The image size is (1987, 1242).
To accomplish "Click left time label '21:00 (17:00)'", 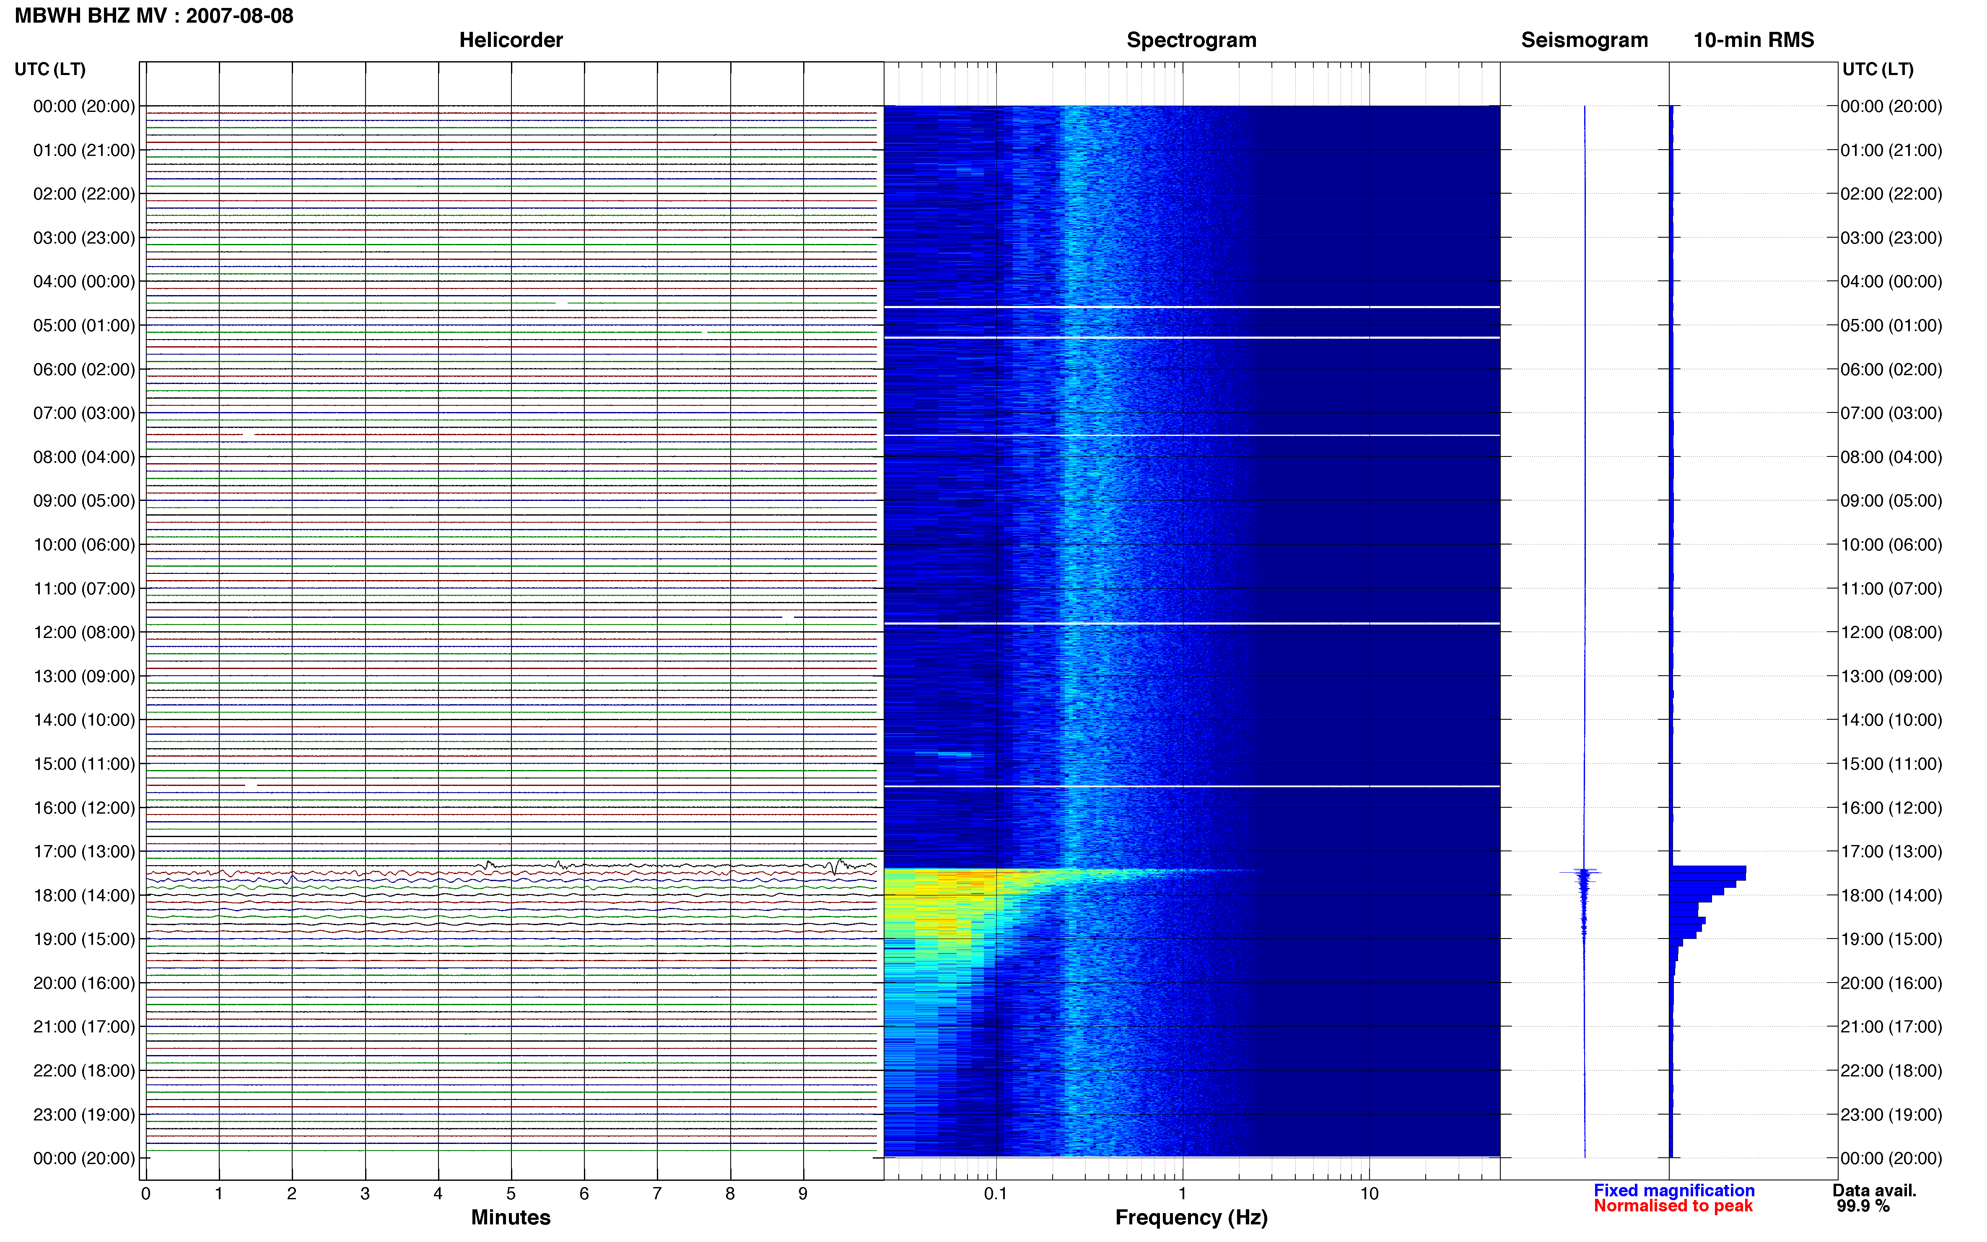I will pyautogui.click(x=84, y=1027).
